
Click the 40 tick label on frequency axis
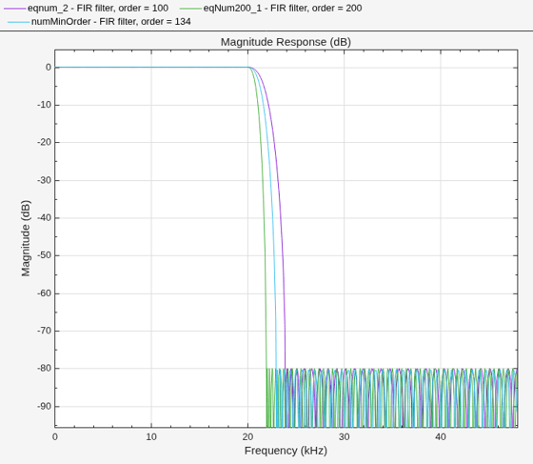[x=441, y=436]
